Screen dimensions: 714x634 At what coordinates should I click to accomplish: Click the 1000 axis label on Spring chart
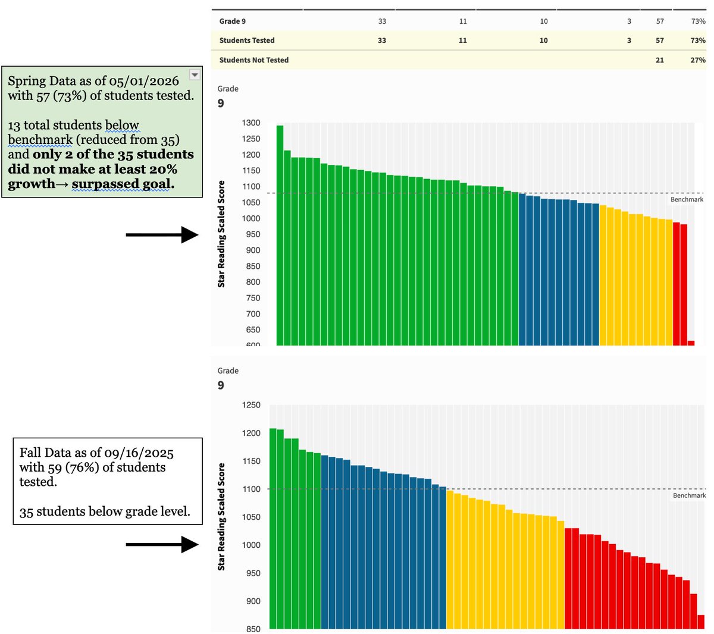[x=251, y=218]
